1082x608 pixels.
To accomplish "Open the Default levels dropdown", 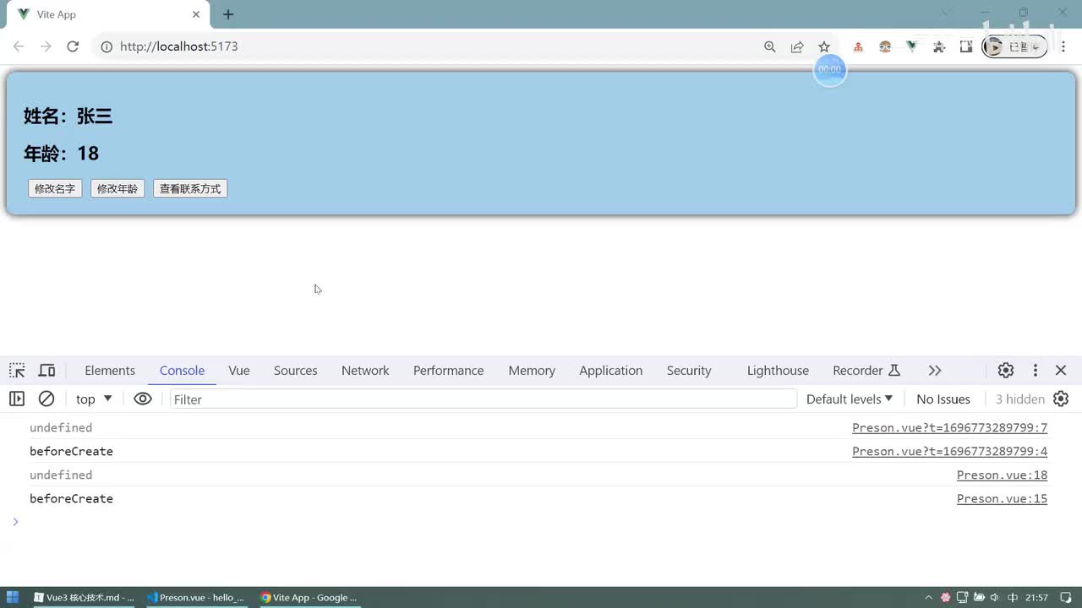I will pos(849,399).
